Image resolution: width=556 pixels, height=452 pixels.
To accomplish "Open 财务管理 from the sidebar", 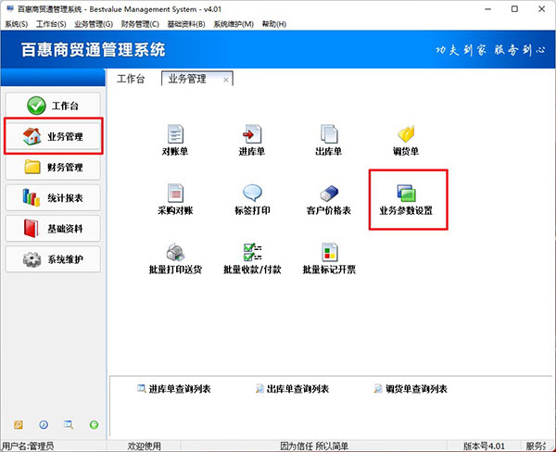I will click(53, 167).
